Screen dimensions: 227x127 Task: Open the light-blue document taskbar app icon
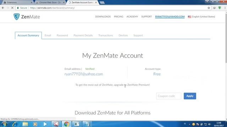[x=87, y=124]
